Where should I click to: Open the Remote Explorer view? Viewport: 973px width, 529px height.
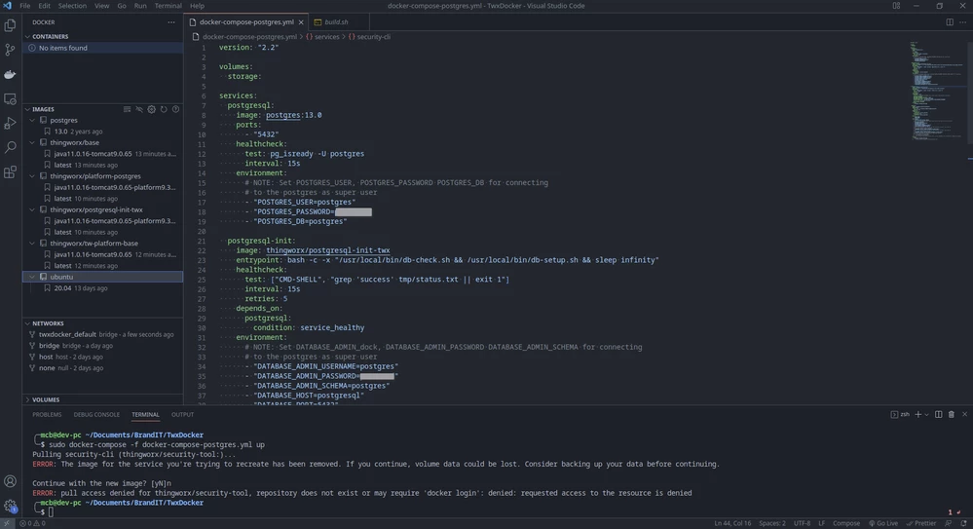tap(10, 98)
